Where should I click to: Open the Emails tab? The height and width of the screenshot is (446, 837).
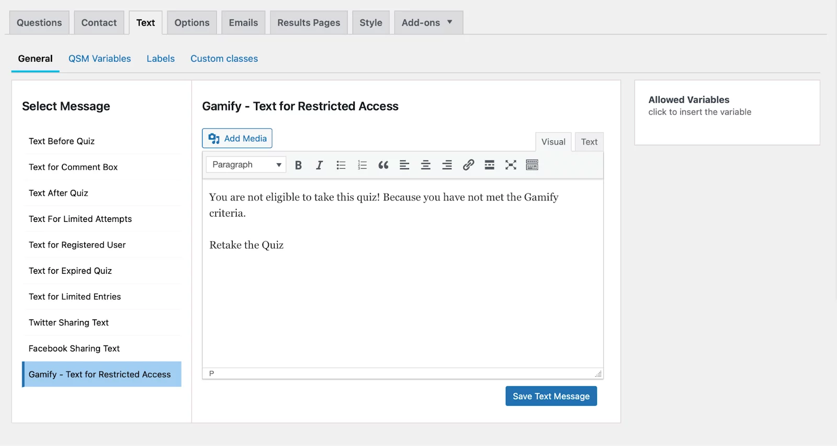[243, 23]
